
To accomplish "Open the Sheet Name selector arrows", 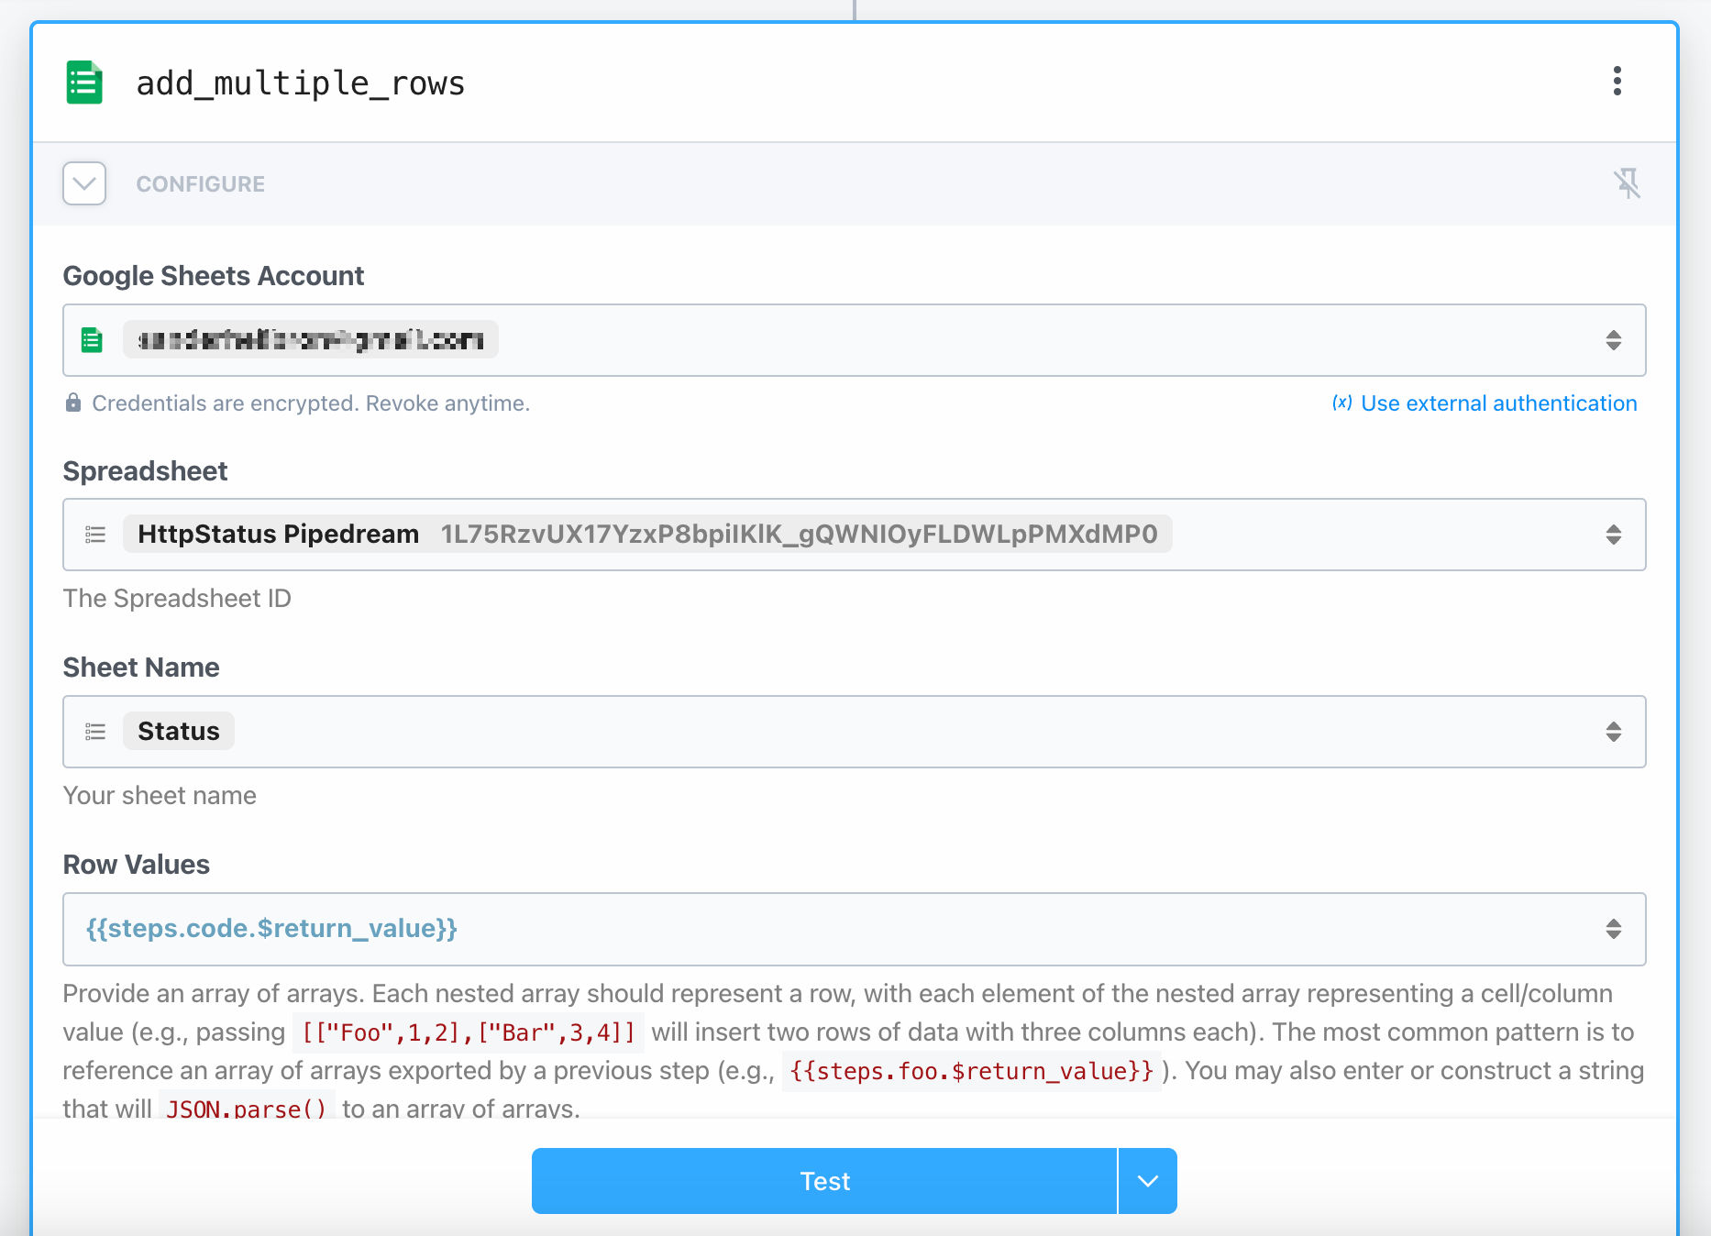I will coord(1614,732).
